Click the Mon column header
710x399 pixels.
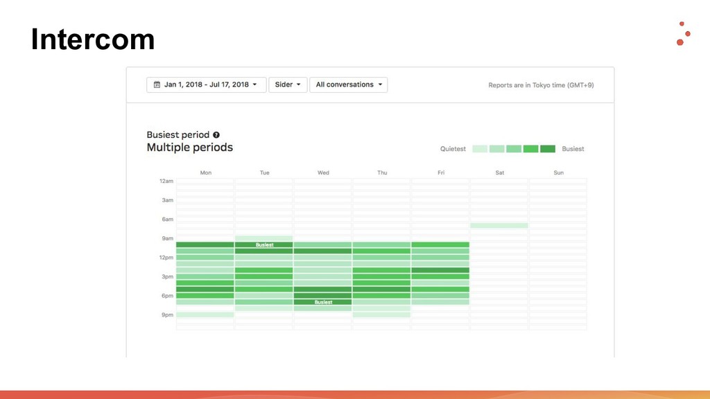coord(205,172)
